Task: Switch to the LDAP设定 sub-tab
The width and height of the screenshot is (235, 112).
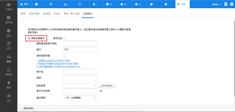Action: pyautogui.click(x=34, y=14)
